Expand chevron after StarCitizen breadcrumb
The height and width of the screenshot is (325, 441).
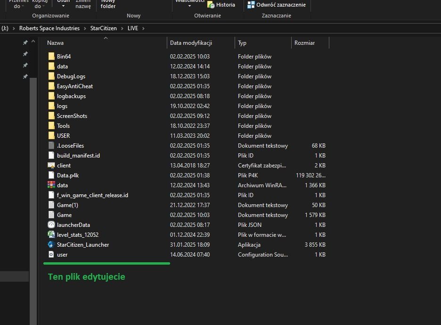coord(122,28)
